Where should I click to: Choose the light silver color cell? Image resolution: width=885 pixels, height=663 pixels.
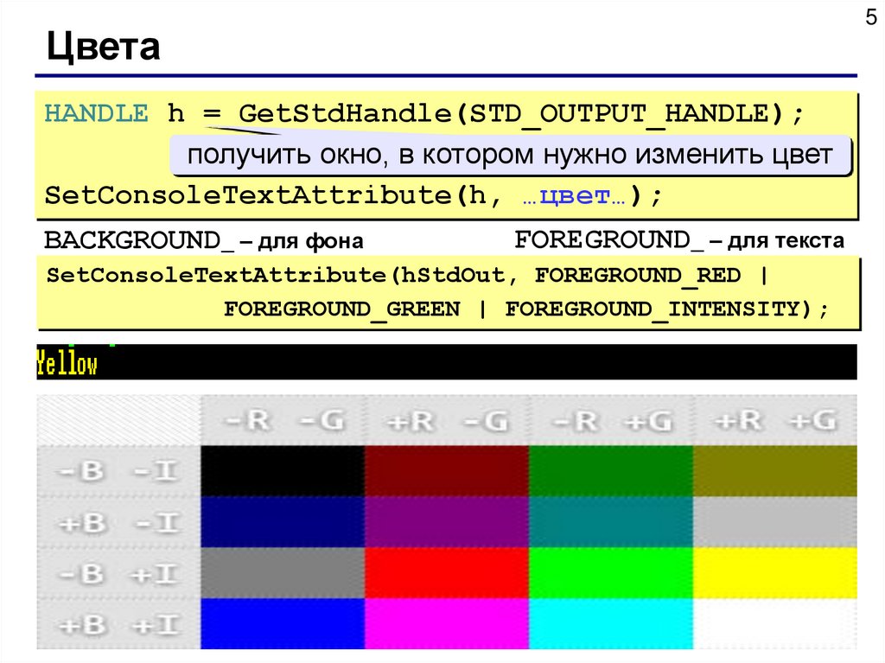775,522
